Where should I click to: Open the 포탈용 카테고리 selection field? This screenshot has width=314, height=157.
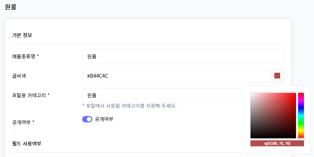(163, 95)
